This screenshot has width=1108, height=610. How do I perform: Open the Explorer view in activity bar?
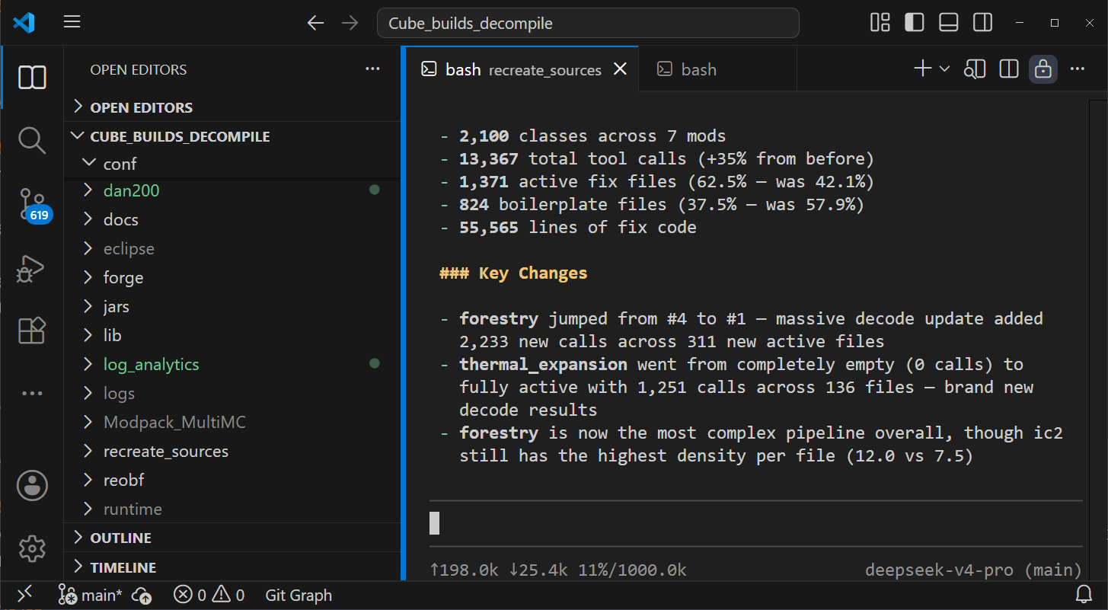pyautogui.click(x=32, y=77)
